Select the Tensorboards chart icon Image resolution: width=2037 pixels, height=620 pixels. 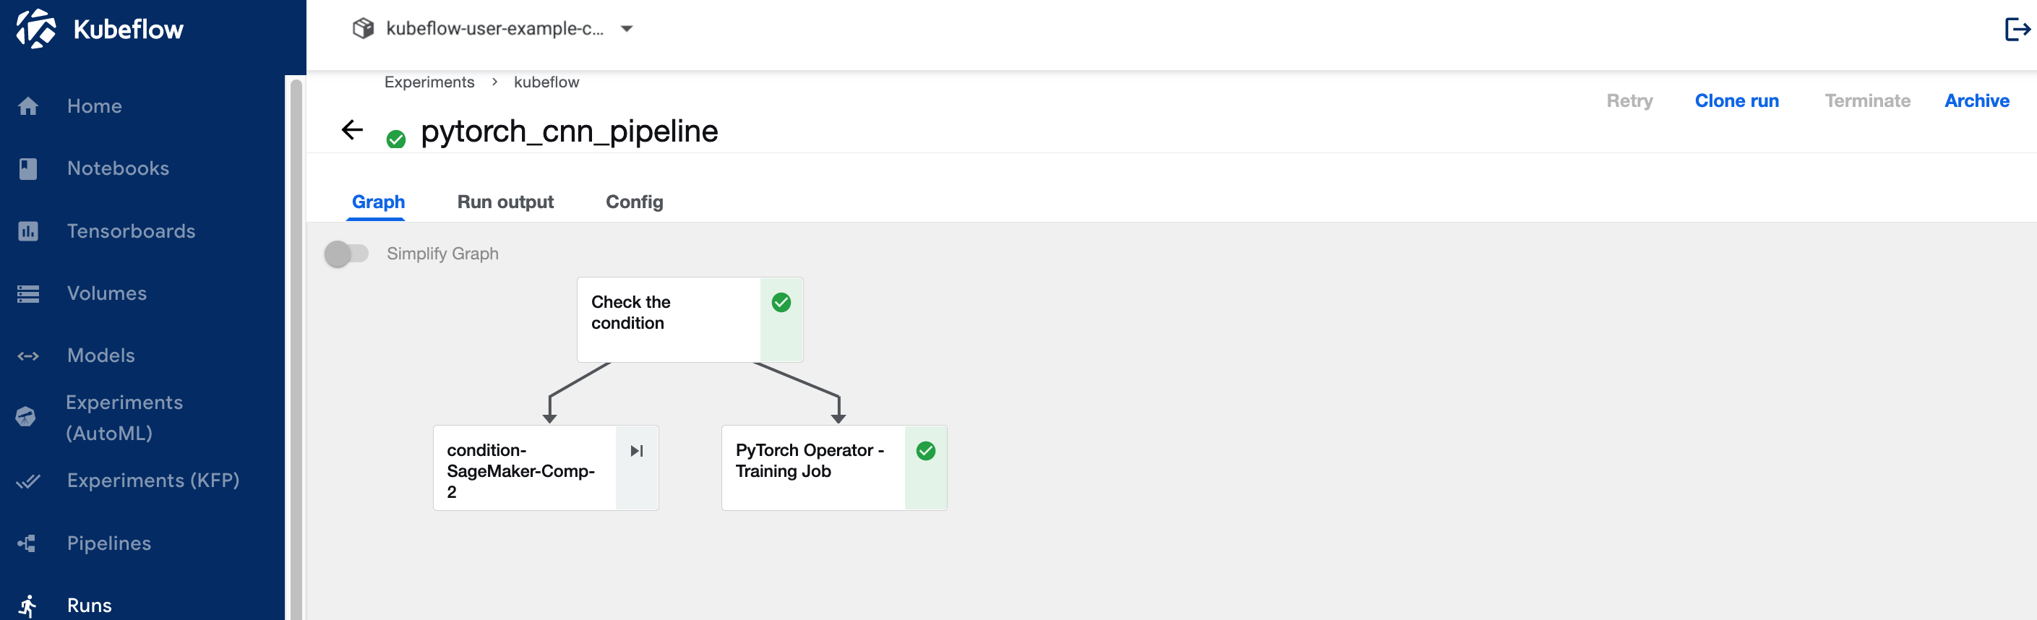(28, 231)
